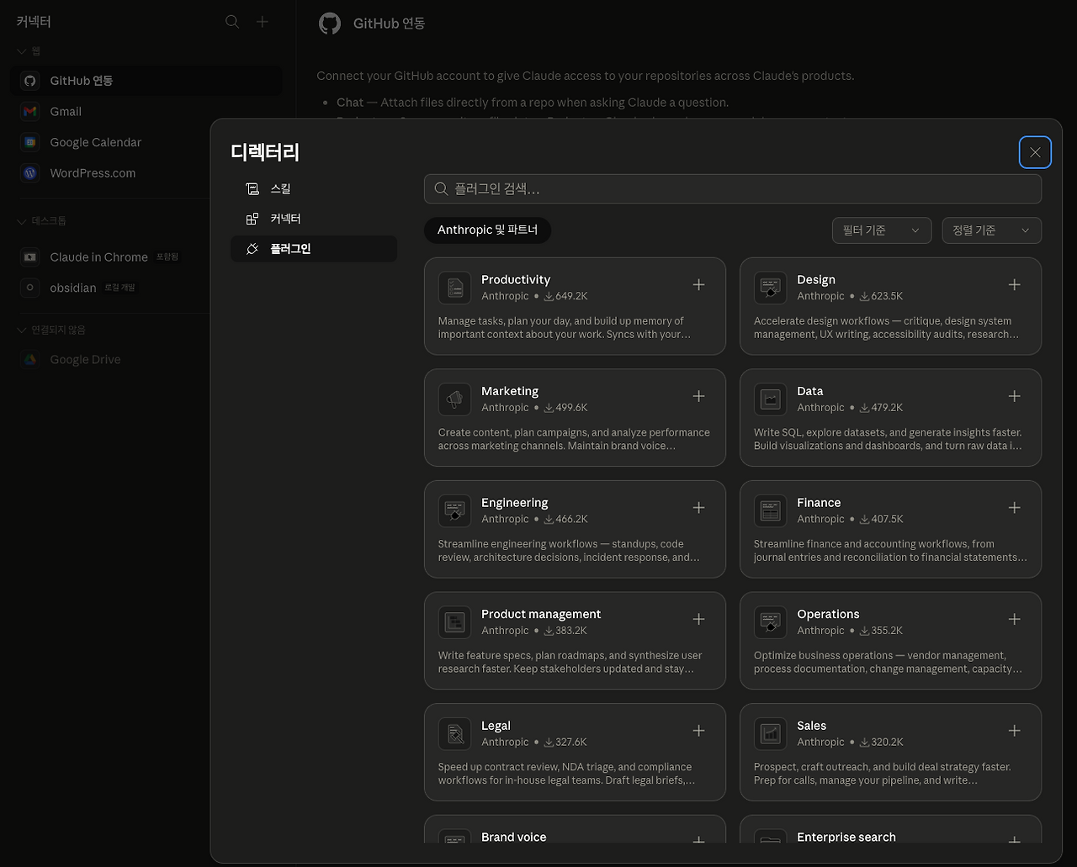
Task: Click the 466.2K download count on Engineering
Action: point(565,519)
